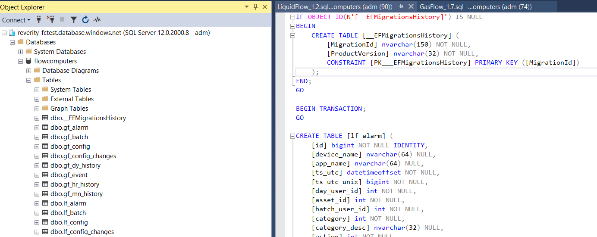
Task: Open Object Explorer window position dropdown
Action: [x=246, y=7]
